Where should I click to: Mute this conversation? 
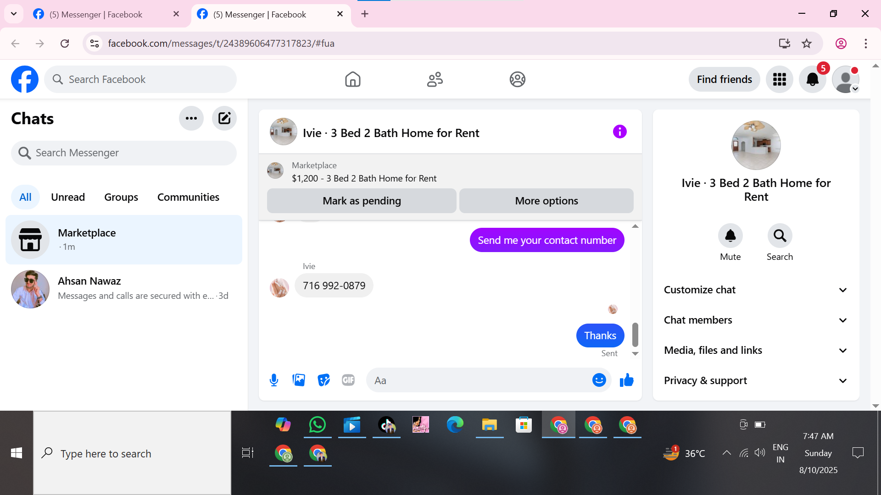click(730, 236)
